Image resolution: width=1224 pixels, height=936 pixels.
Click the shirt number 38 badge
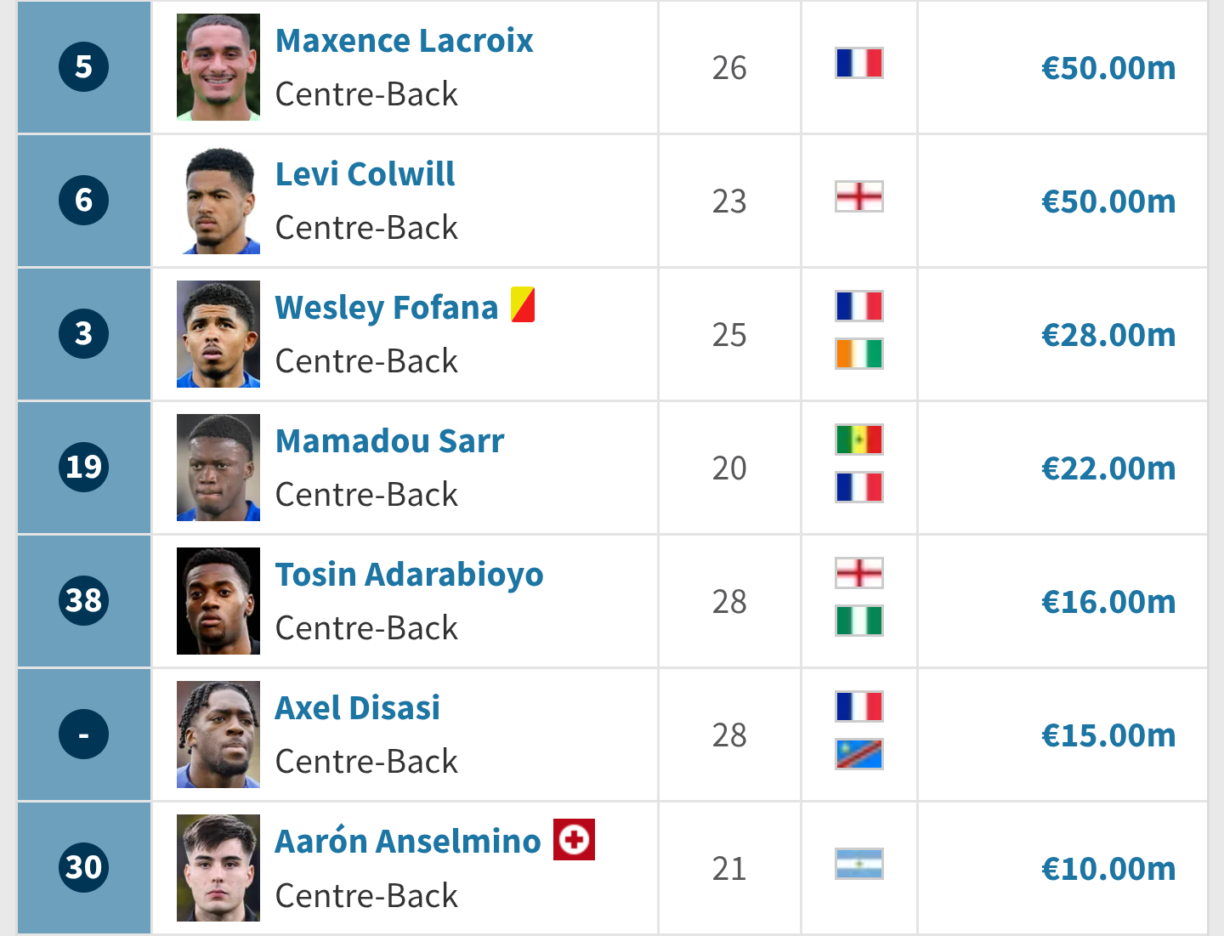[83, 600]
